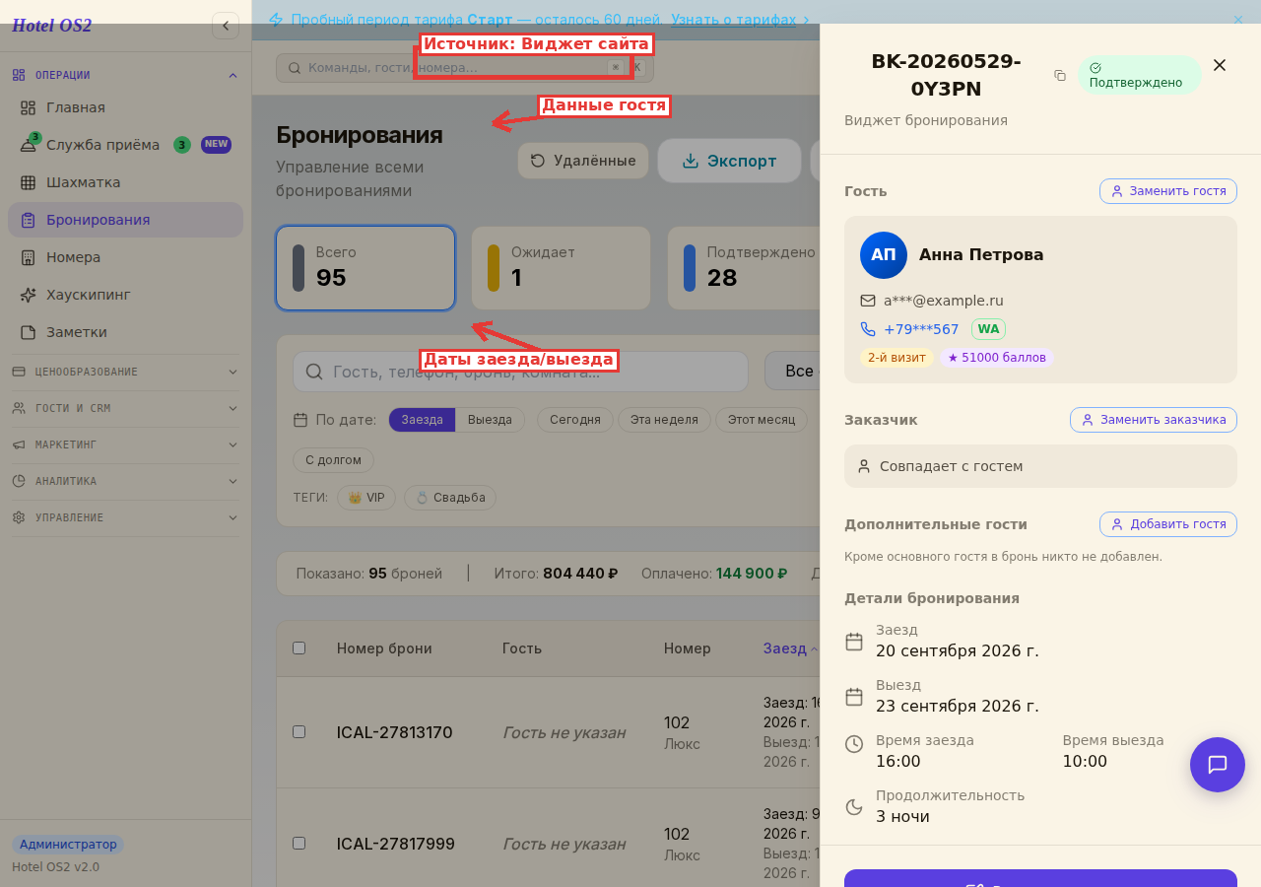Open the chat widget button

(x=1218, y=765)
